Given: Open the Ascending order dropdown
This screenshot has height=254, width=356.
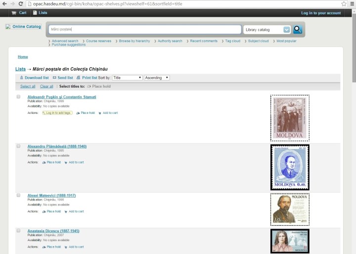Looking at the screenshot, I should [x=157, y=78].
